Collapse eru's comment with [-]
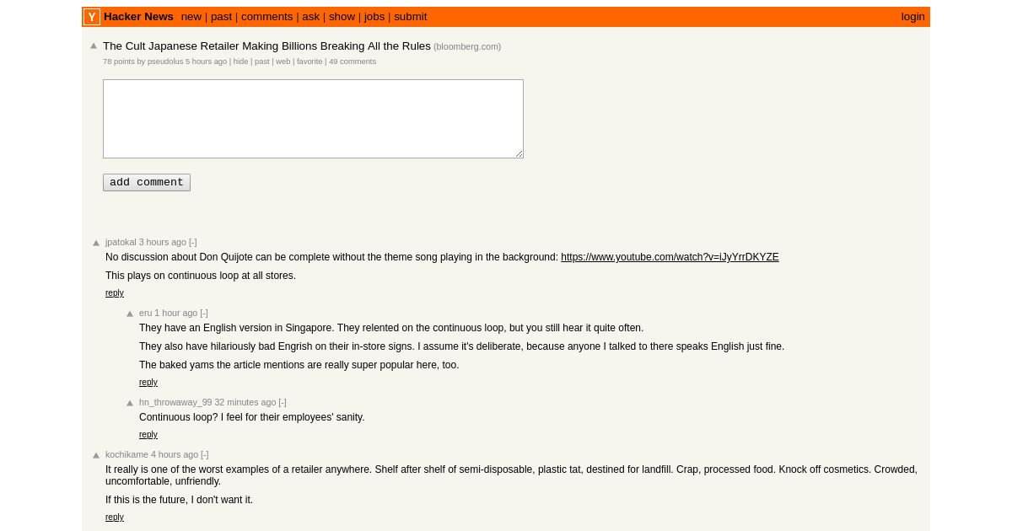Image resolution: width=1012 pixels, height=531 pixels. point(204,313)
